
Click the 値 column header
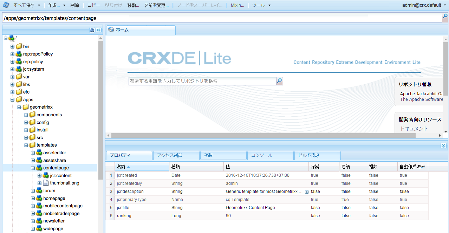[266, 167]
